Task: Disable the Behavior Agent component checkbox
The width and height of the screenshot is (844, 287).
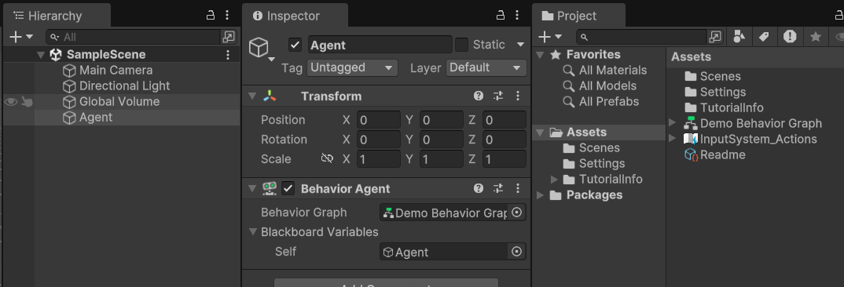Action: [288, 189]
